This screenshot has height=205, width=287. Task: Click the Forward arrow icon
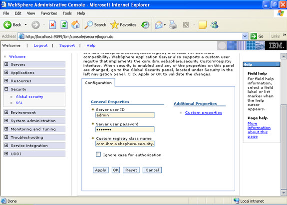[35, 25]
